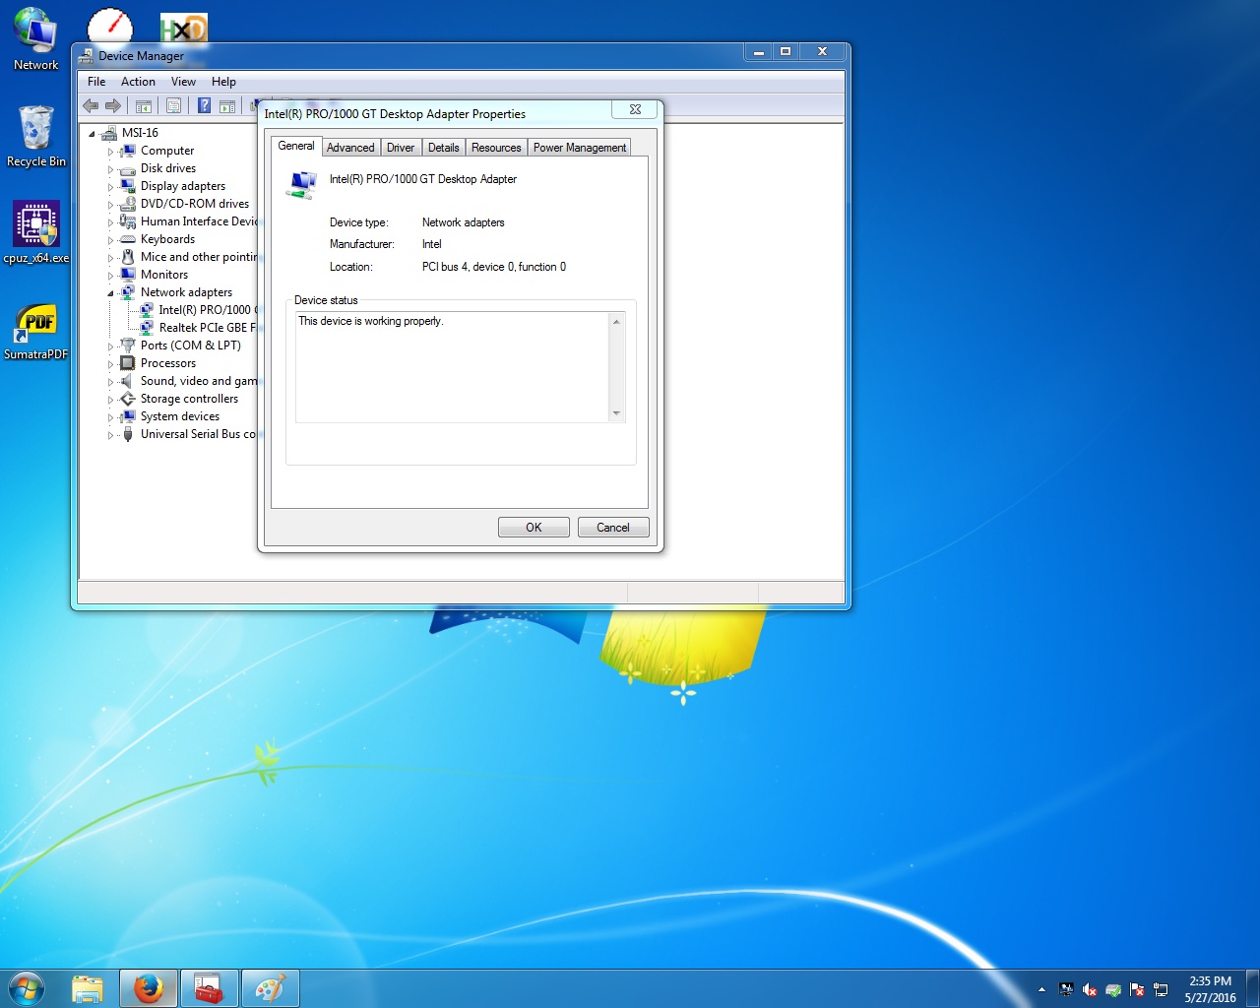Open the Action menu
This screenshot has width=1260, height=1008.
[138, 82]
